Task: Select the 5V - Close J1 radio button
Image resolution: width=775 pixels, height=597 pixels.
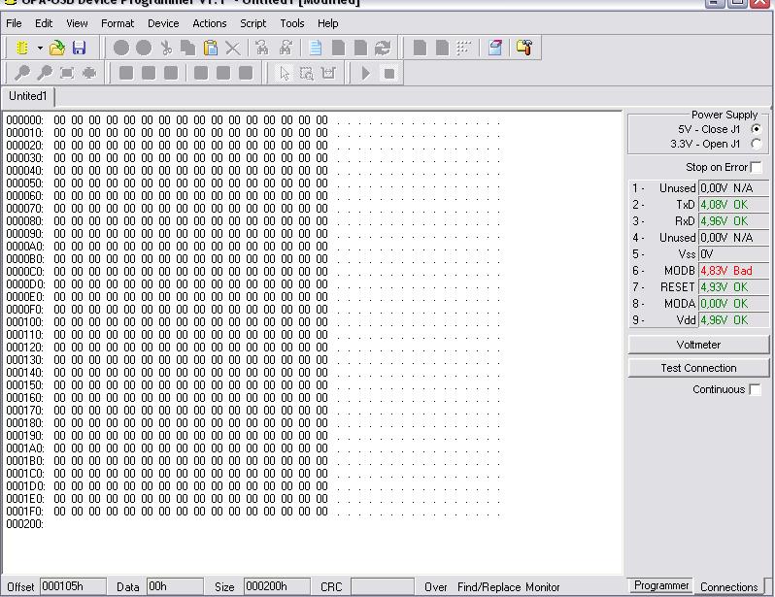Action: (x=756, y=129)
